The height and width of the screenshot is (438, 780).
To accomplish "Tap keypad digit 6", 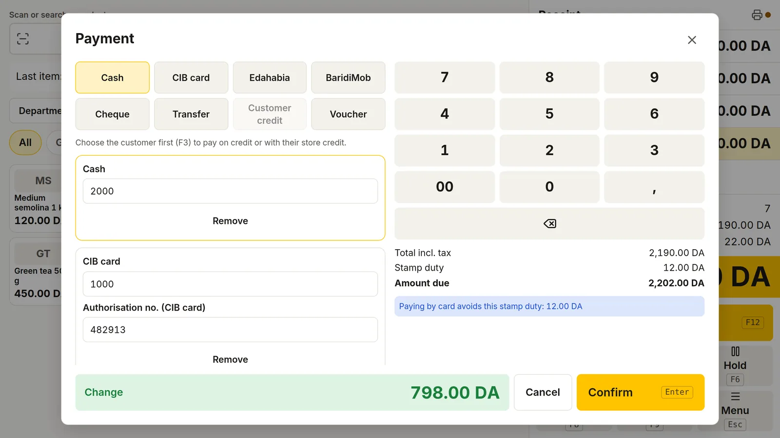I will 654,114.
